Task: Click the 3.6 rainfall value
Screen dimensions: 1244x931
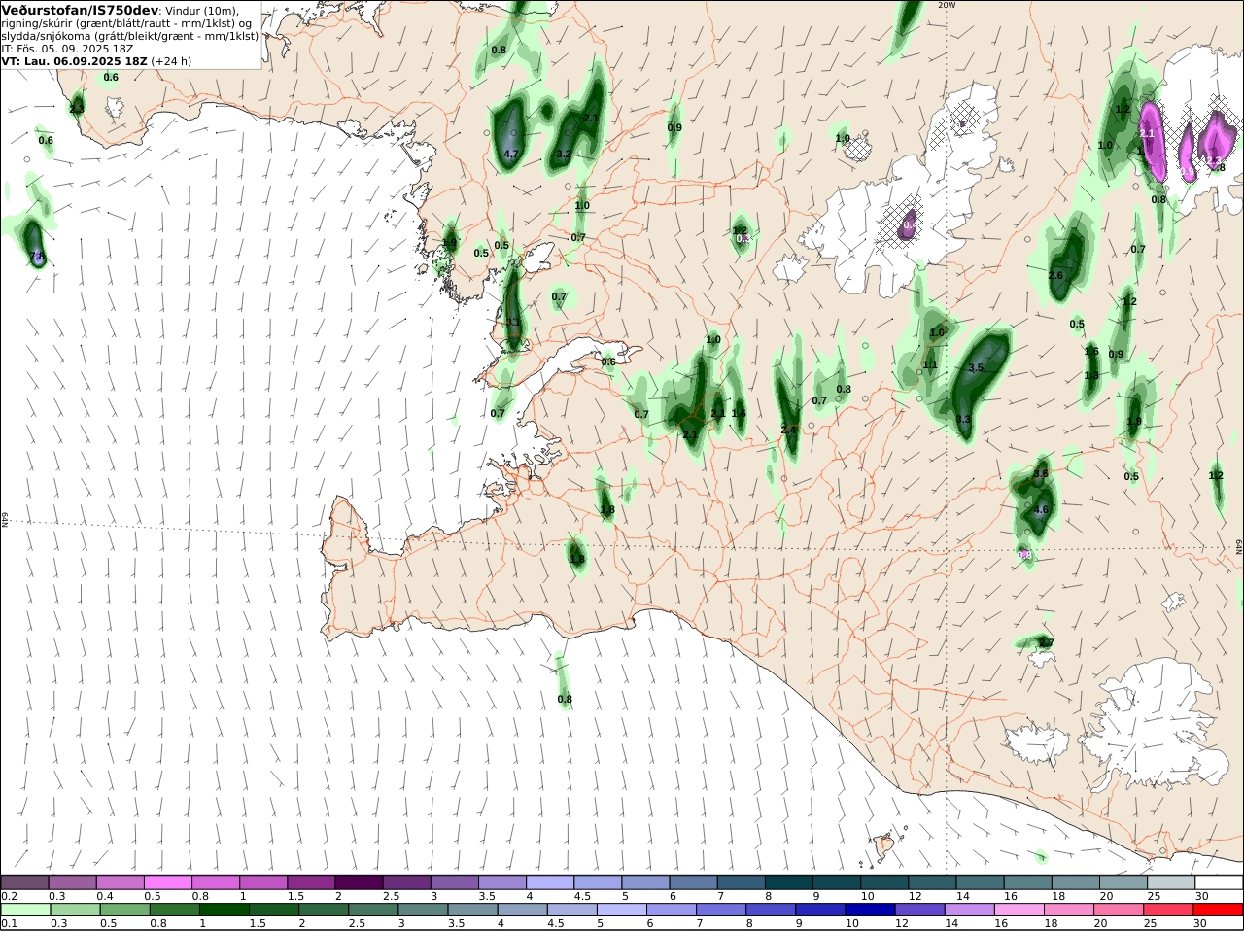Action: [1041, 474]
